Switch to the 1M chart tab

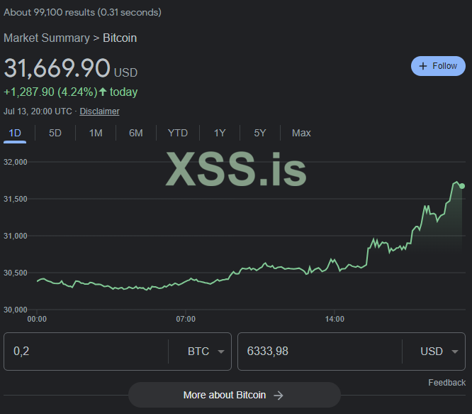tap(96, 133)
